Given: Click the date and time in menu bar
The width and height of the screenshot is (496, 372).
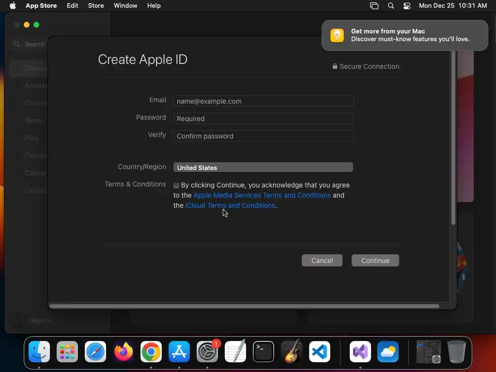Looking at the screenshot, I should tap(453, 6).
